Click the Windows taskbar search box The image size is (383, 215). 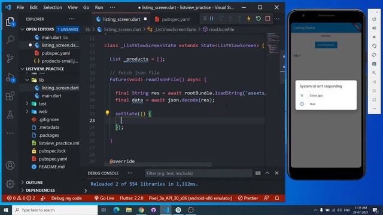(x=54, y=210)
